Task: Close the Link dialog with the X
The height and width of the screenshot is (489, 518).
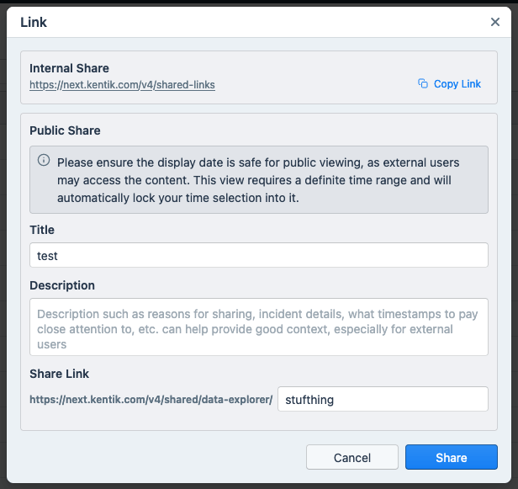Action: [495, 22]
